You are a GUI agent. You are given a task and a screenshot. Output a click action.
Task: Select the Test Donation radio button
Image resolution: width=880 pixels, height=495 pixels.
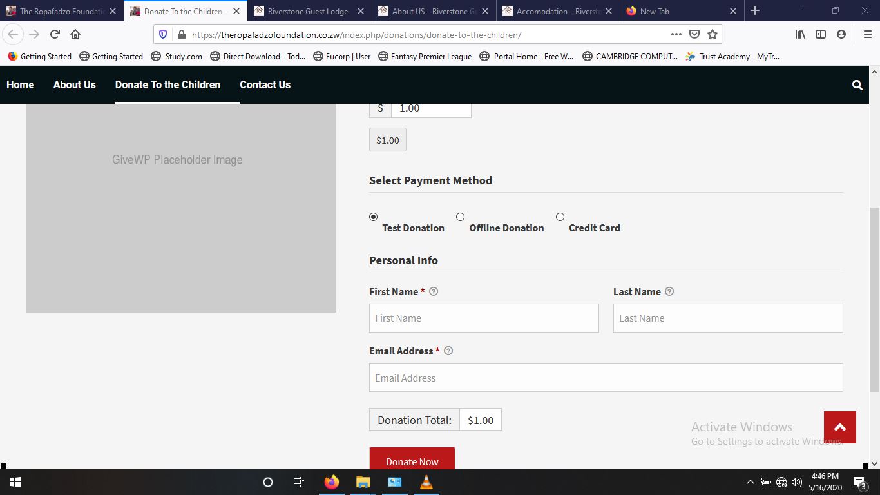coord(373,217)
